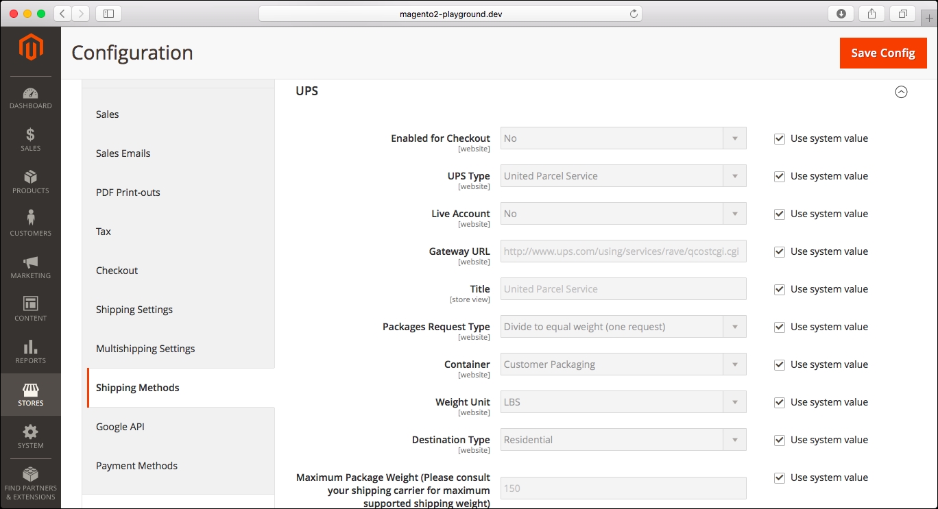This screenshot has width=938, height=509.
Task: Click the Gateway URL input field
Action: coord(623,251)
